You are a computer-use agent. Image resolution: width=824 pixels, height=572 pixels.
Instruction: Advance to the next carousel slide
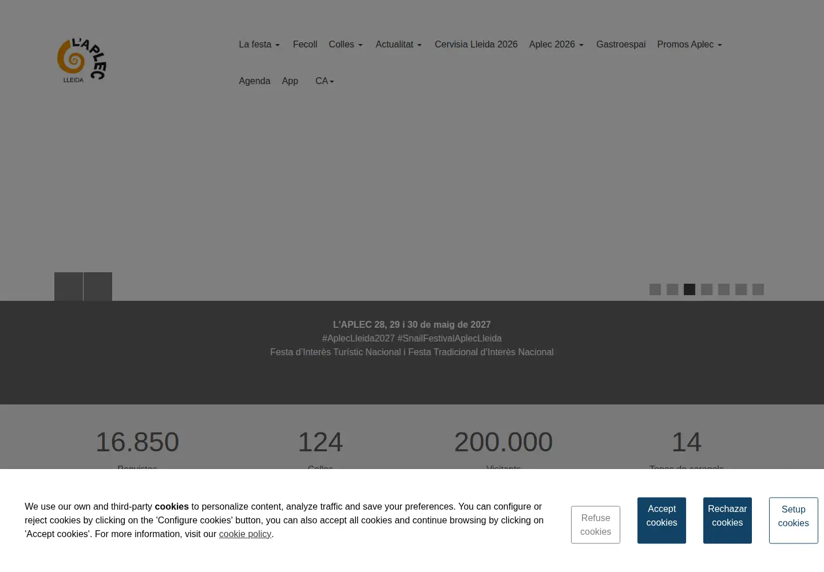click(x=98, y=287)
